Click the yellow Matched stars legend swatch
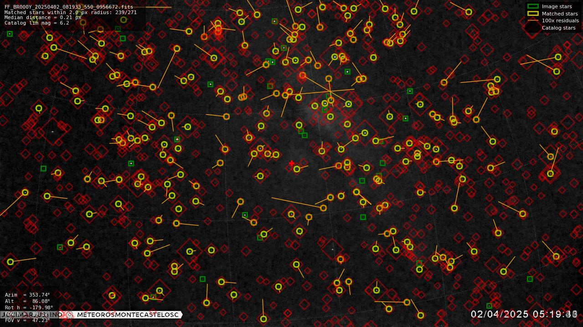This screenshot has height=327, width=583. 532,14
